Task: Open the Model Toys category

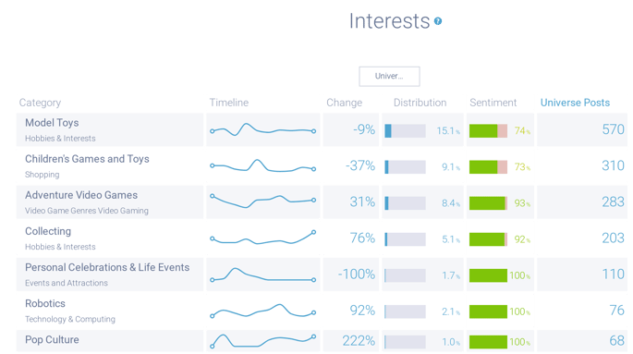Action: coord(52,123)
